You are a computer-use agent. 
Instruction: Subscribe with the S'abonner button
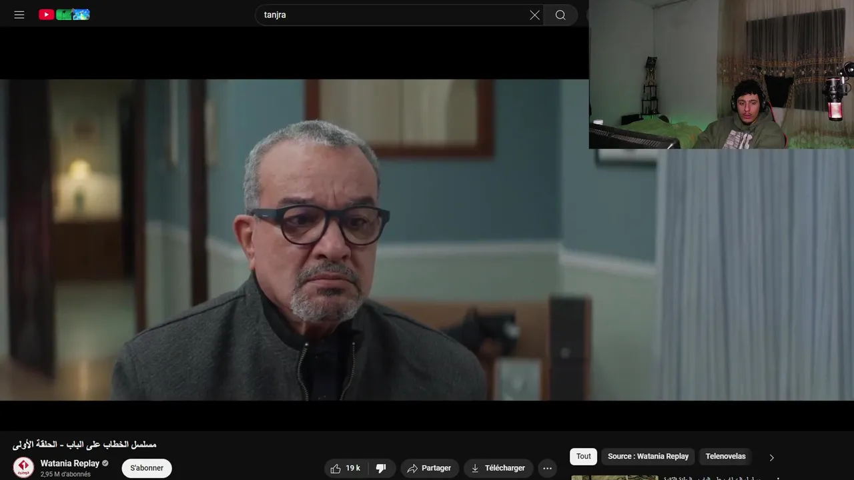point(147,468)
